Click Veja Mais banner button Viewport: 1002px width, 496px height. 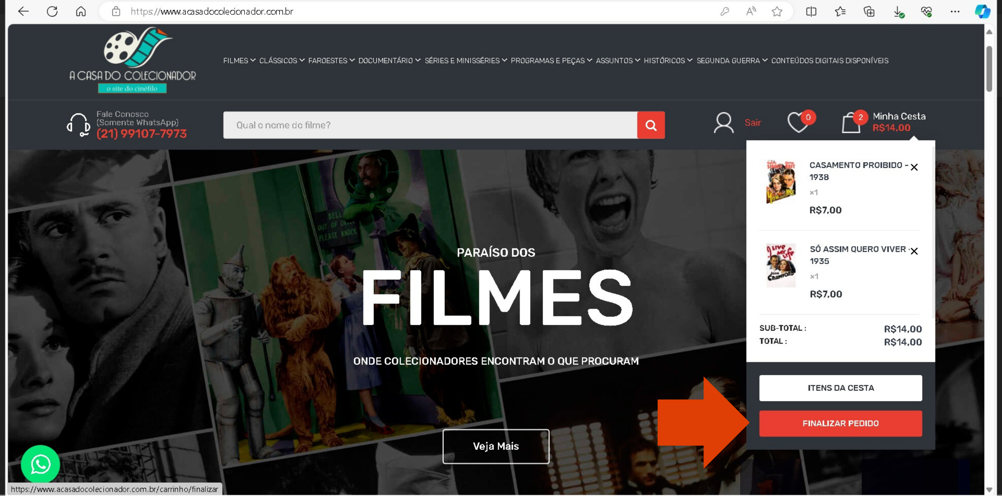point(496,446)
